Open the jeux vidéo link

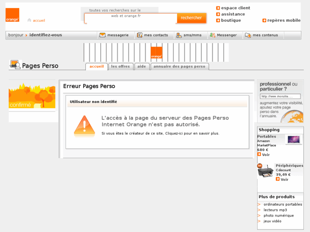click(272, 221)
